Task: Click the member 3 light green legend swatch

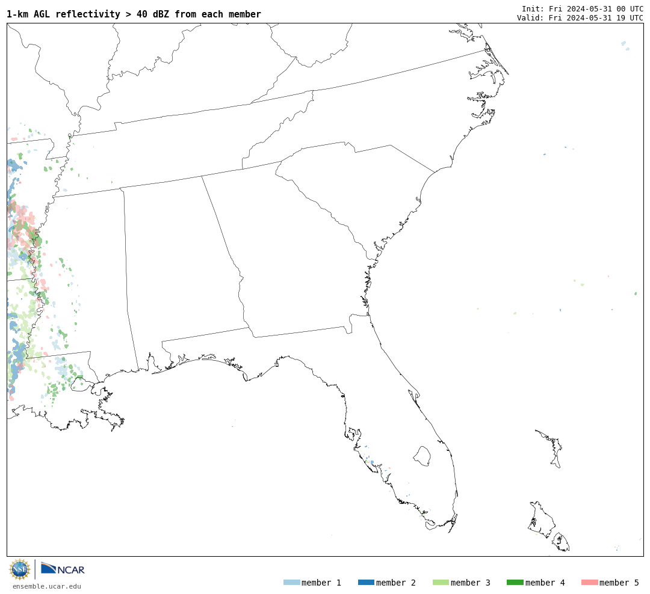Action: [441, 582]
